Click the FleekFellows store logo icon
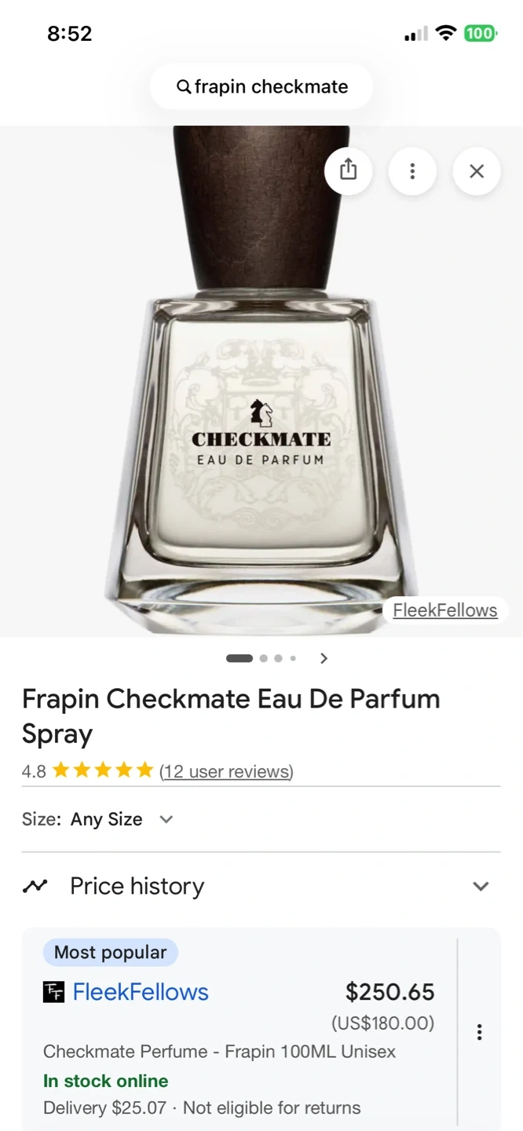The height and width of the screenshot is (1131, 523). coord(53,992)
